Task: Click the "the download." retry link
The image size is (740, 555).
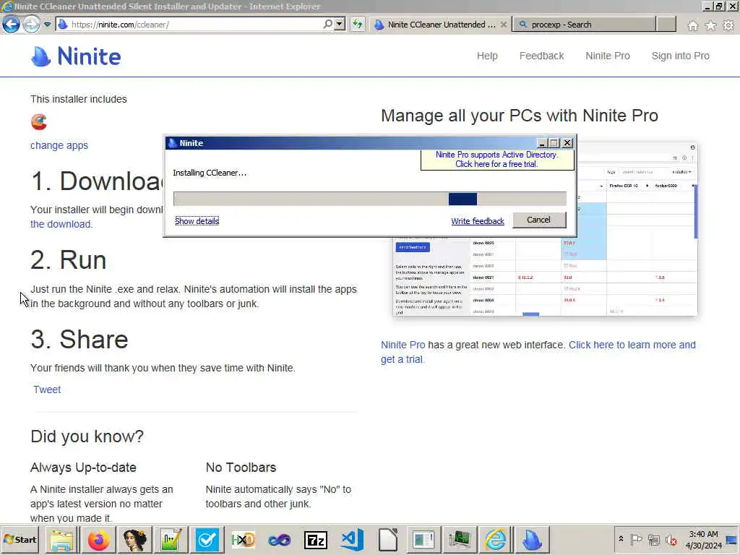Action: [x=61, y=224]
